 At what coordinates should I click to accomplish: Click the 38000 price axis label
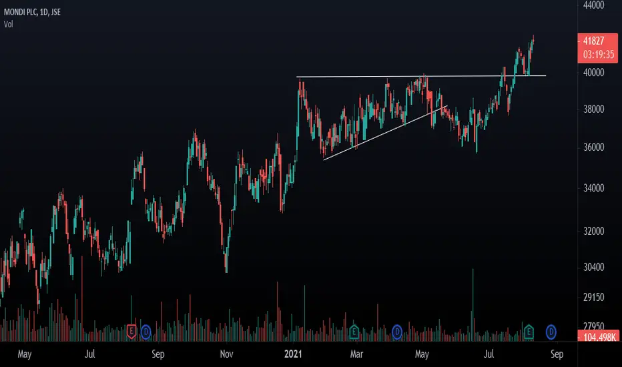pyautogui.click(x=594, y=109)
